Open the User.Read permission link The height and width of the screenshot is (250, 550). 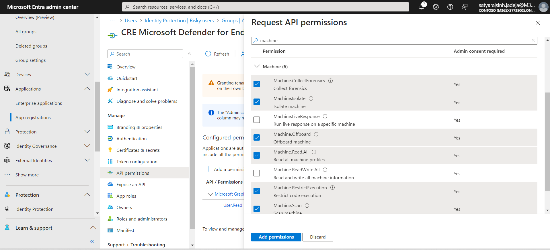pos(233,205)
